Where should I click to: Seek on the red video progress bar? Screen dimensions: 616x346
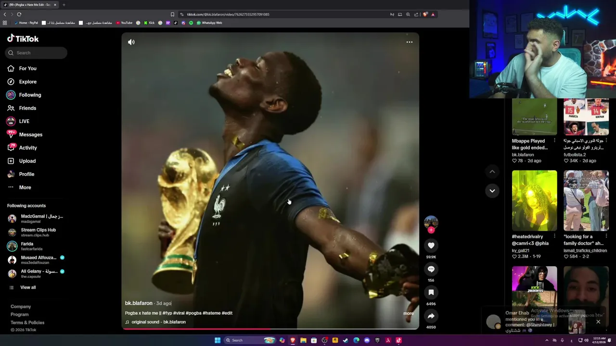point(270,329)
